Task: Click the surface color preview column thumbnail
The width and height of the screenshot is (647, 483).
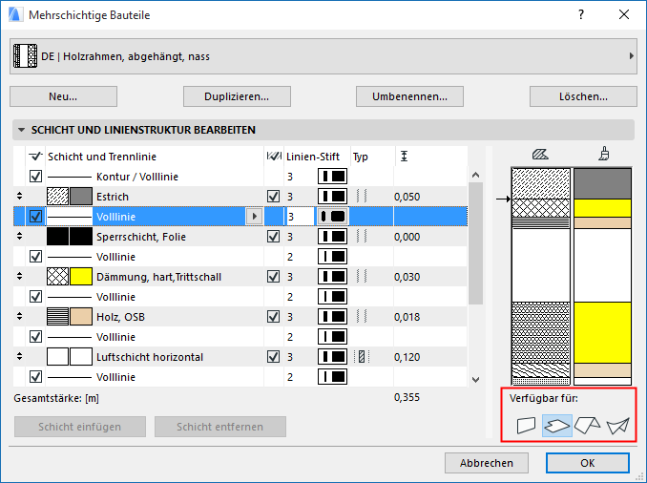Action: 603,276
